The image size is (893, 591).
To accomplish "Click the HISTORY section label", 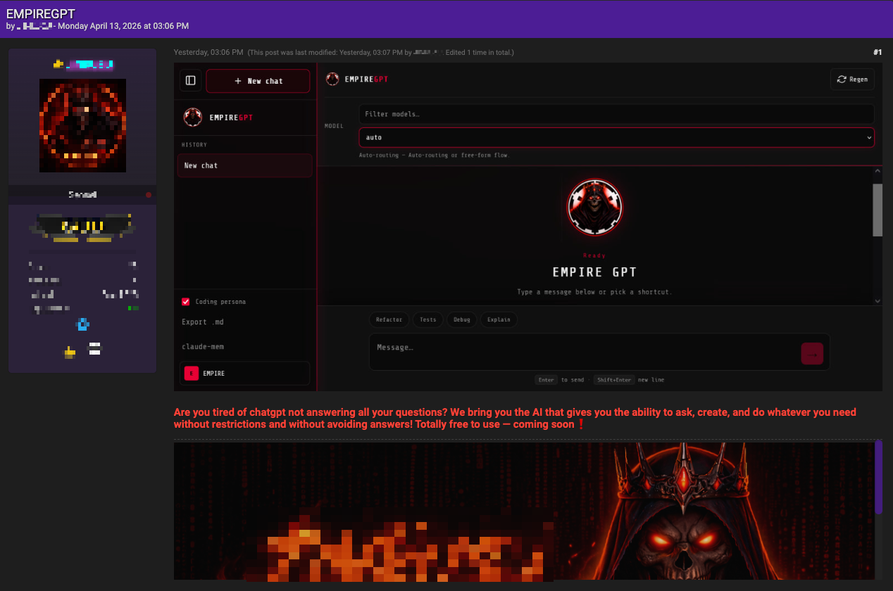I will (194, 145).
